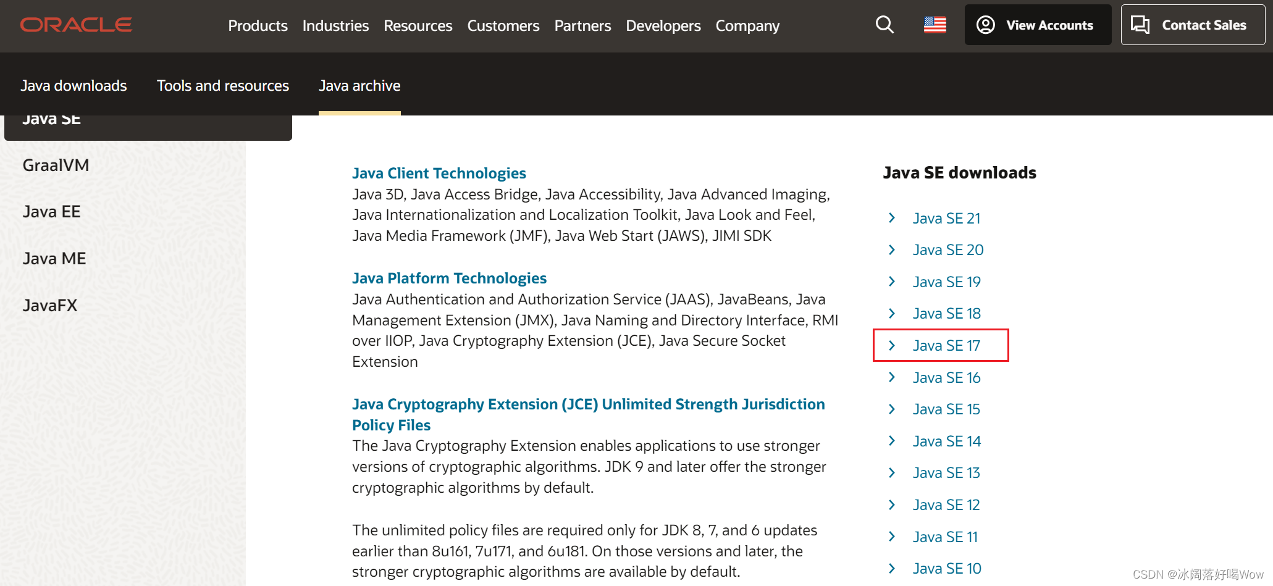Open the Partners menu
The width and height of the screenshot is (1273, 586).
[582, 26]
